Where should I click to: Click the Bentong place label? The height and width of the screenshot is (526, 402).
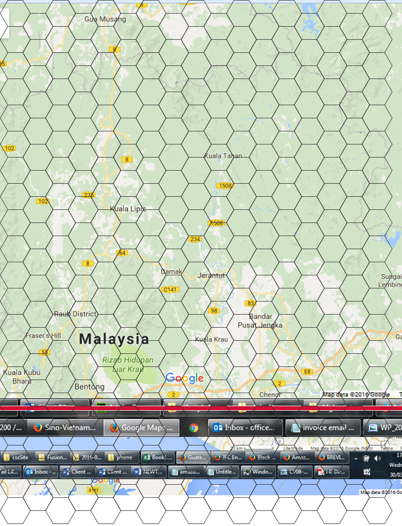(89, 387)
